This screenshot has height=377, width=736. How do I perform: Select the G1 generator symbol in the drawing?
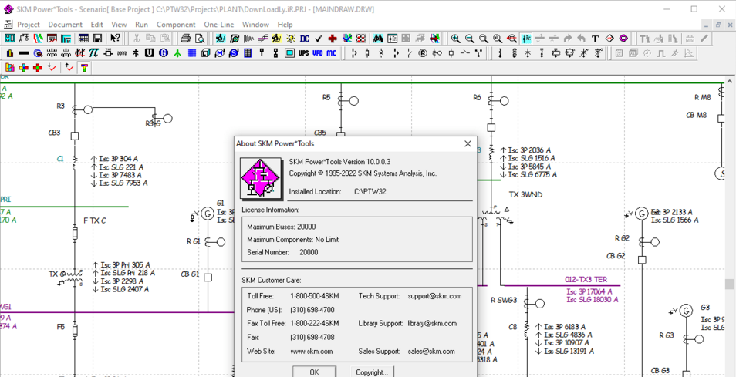tap(207, 214)
